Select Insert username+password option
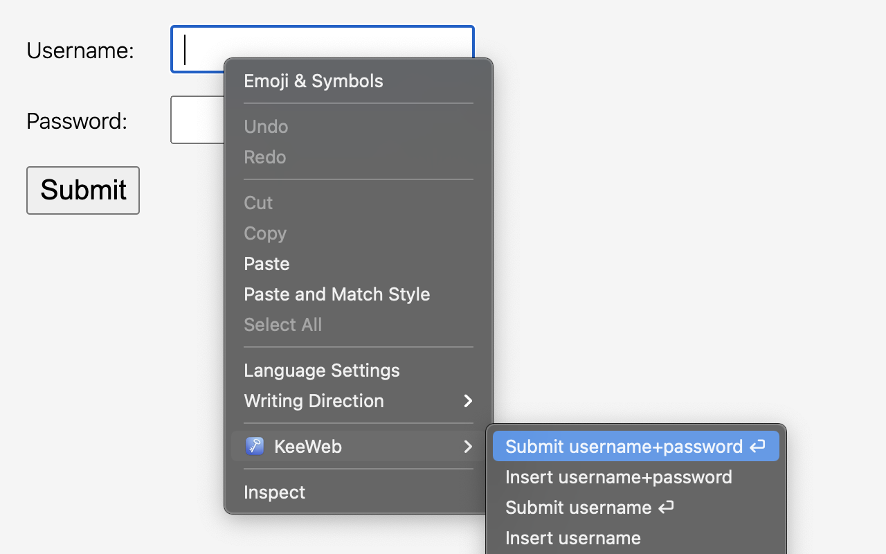Screen dimensions: 886x554 point(618,476)
